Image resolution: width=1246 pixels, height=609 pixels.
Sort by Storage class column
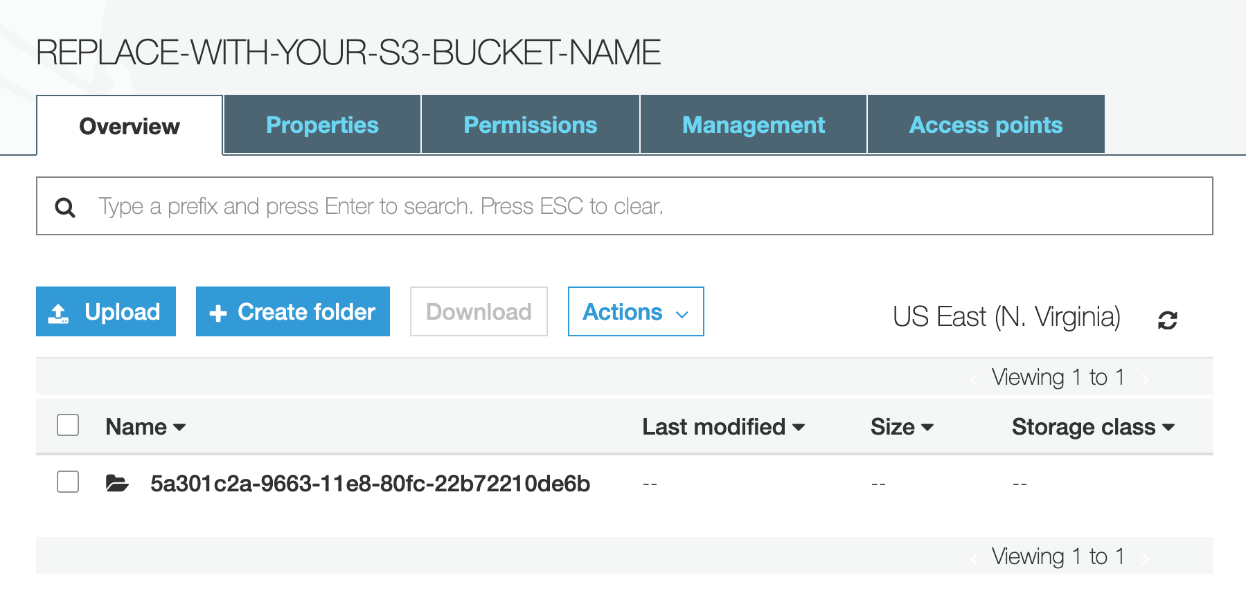click(x=1093, y=427)
